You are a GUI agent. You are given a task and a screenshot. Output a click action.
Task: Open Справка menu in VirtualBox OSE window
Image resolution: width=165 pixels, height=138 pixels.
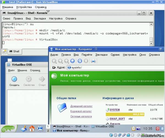(x=35, y=70)
